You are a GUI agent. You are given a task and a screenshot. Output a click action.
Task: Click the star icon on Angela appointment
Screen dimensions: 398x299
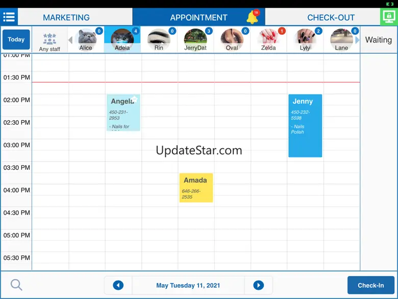coord(134,99)
